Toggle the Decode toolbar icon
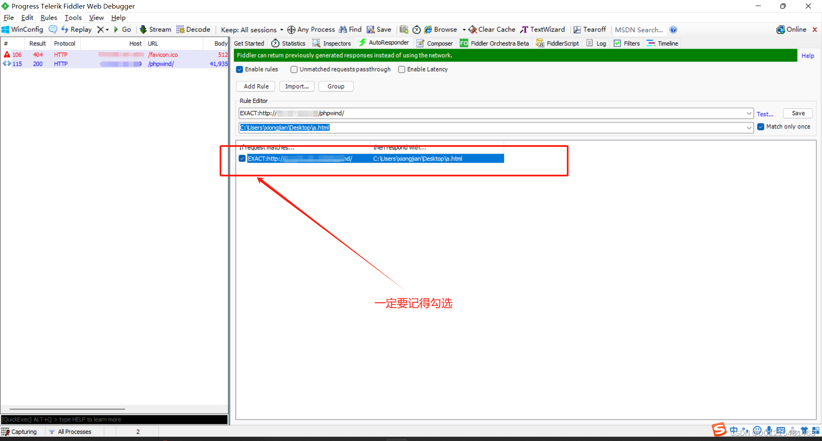822x441 pixels. point(180,30)
